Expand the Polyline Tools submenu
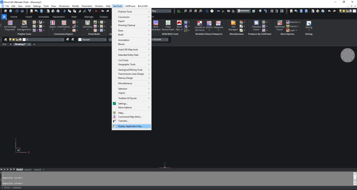The image size is (357, 190). (x=131, y=11)
